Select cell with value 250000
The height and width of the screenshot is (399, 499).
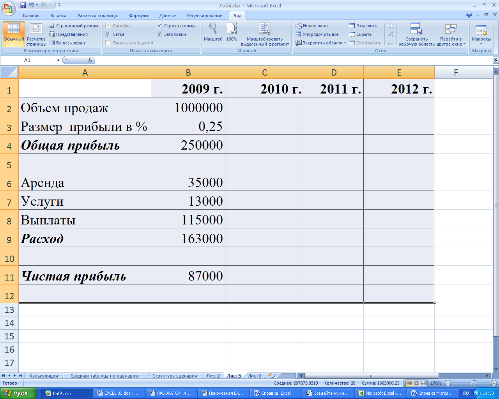pyautogui.click(x=188, y=145)
